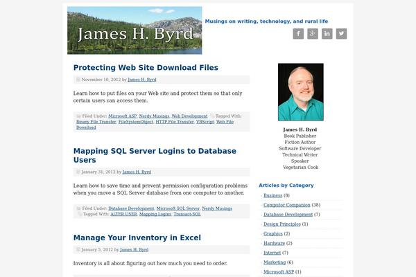This screenshot has height=277, width=416.
Task: Open Graphics category in sidebar
Action: coord(273,233)
